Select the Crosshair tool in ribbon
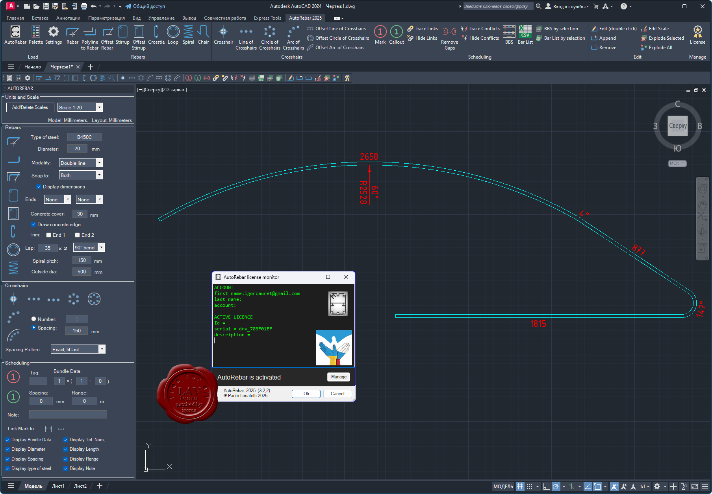 click(x=223, y=35)
